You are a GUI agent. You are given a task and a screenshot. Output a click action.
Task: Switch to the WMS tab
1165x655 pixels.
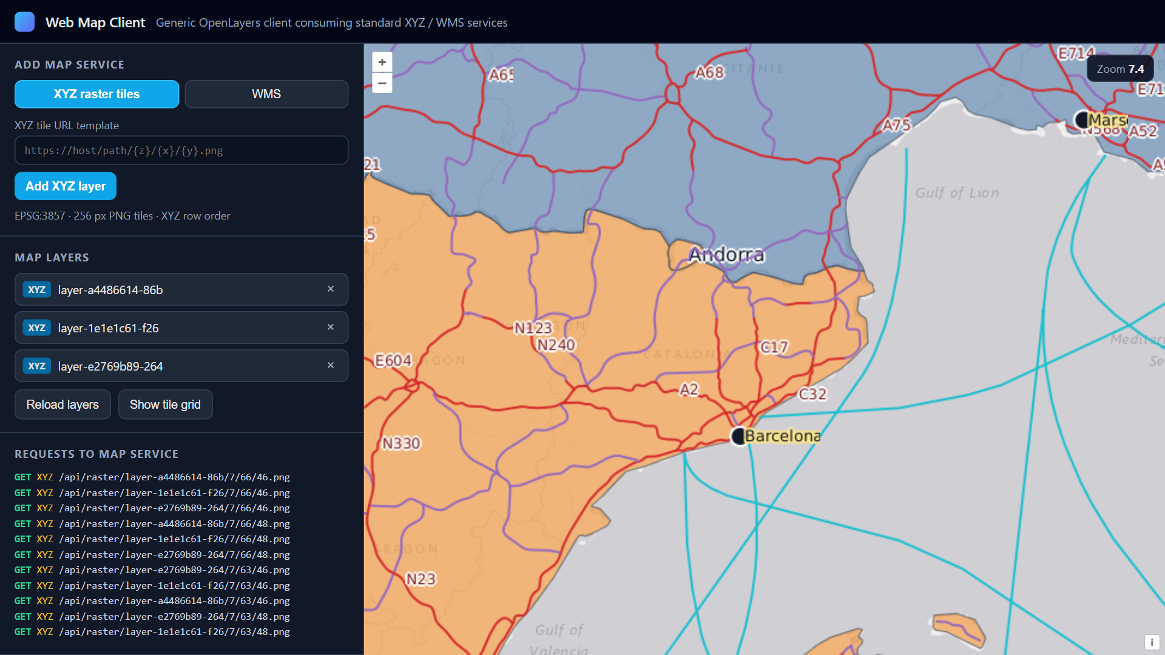click(x=266, y=94)
